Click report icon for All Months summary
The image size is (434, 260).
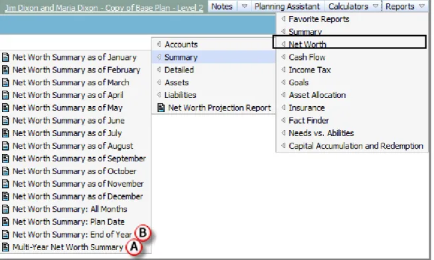coord(5,209)
